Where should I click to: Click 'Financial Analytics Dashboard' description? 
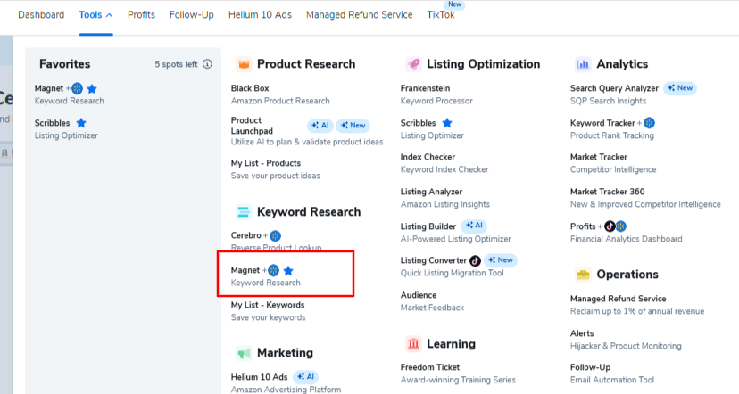[627, 239]
